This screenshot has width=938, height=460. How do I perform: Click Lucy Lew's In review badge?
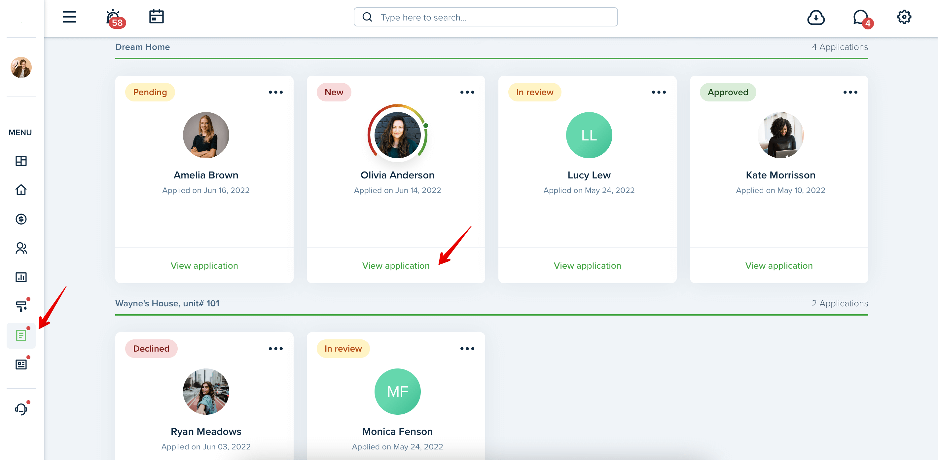coord(534,93)
